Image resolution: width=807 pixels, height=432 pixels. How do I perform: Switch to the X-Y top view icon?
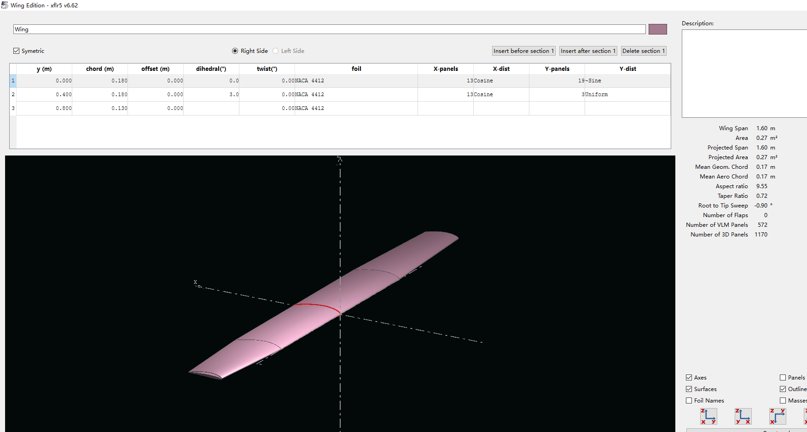[778, 416]
